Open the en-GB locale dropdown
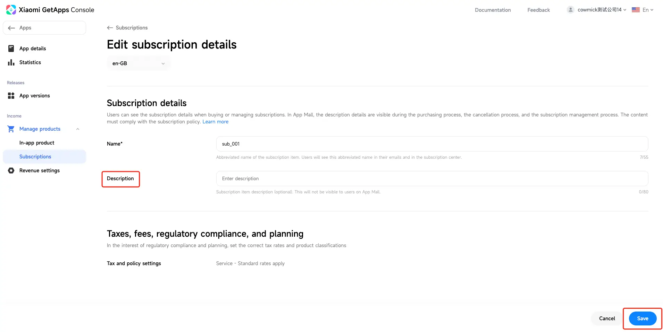The height and width of the screenshot is (332, 663). tap(139, 63)
